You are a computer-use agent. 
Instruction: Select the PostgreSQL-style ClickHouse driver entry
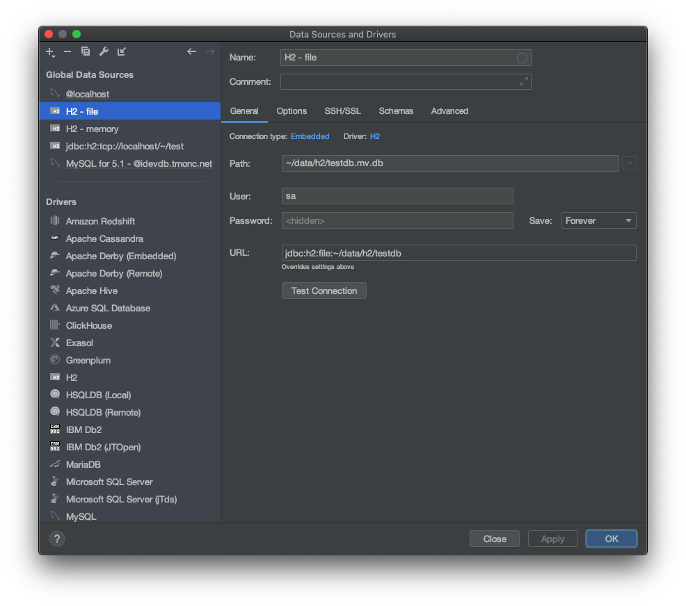88,325
